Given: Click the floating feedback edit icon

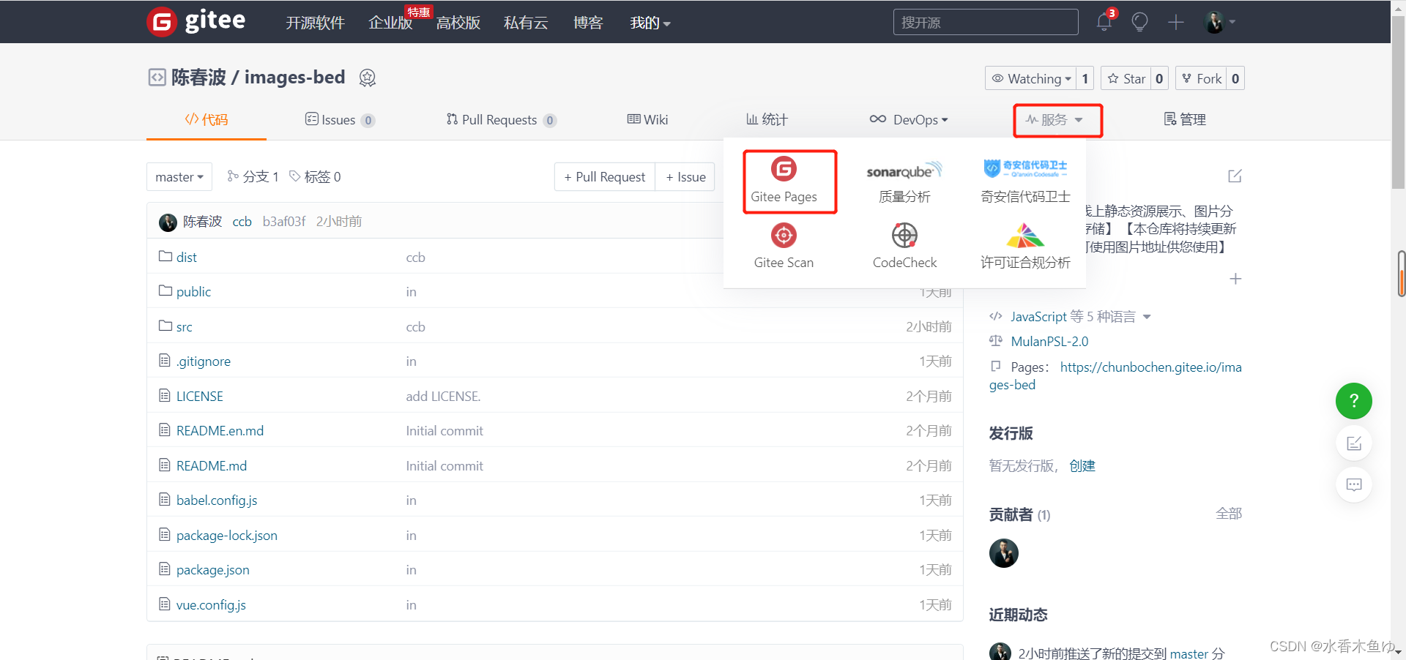Looking at the screenshot, I should click(x=1354, y=443).
